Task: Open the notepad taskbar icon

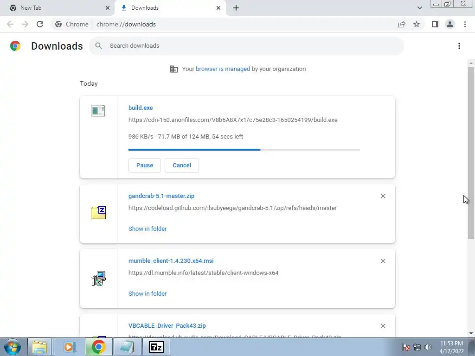Action: pyautogui.click(x=128, y=347)
